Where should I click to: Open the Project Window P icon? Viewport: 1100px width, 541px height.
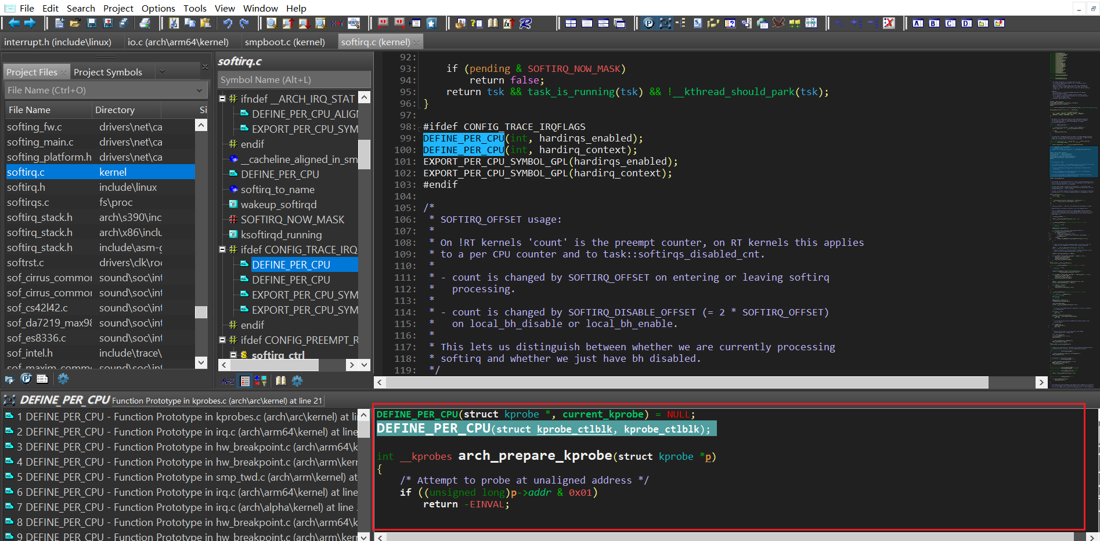[649, 23]
